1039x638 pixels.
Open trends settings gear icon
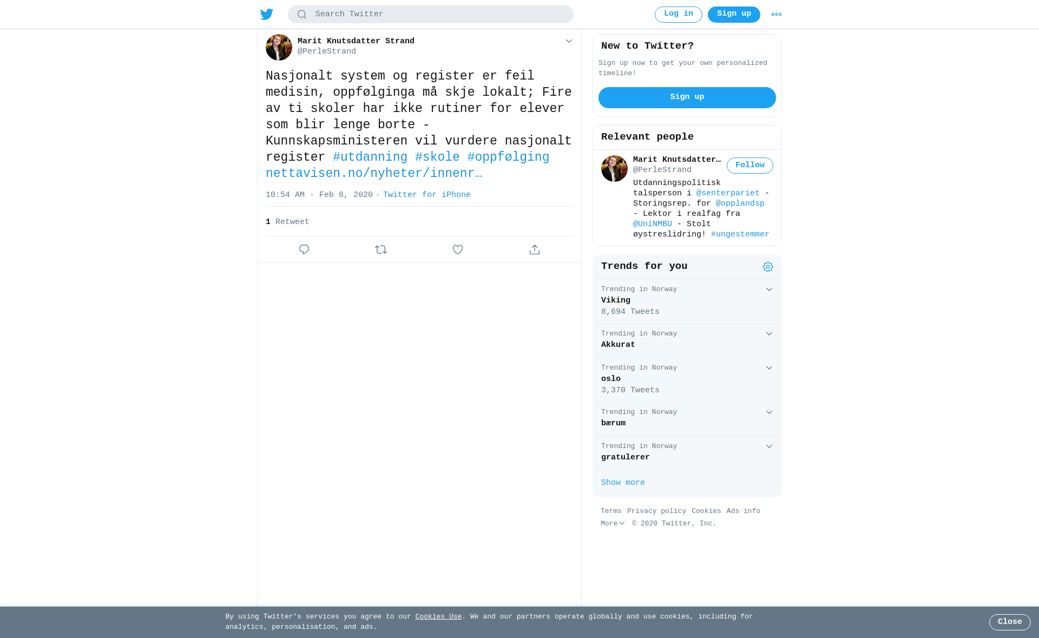pos(768,267)
